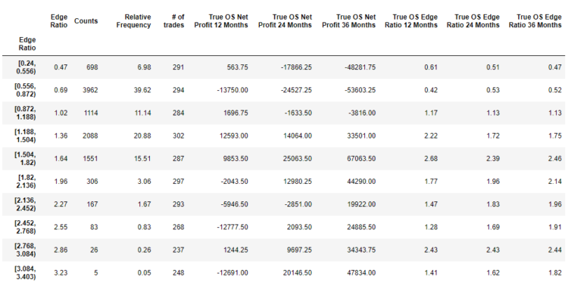This screenshot has width=568, height=286.
Task: Select 12 Months edge ratio 2.22
Action: click(431, 135)
